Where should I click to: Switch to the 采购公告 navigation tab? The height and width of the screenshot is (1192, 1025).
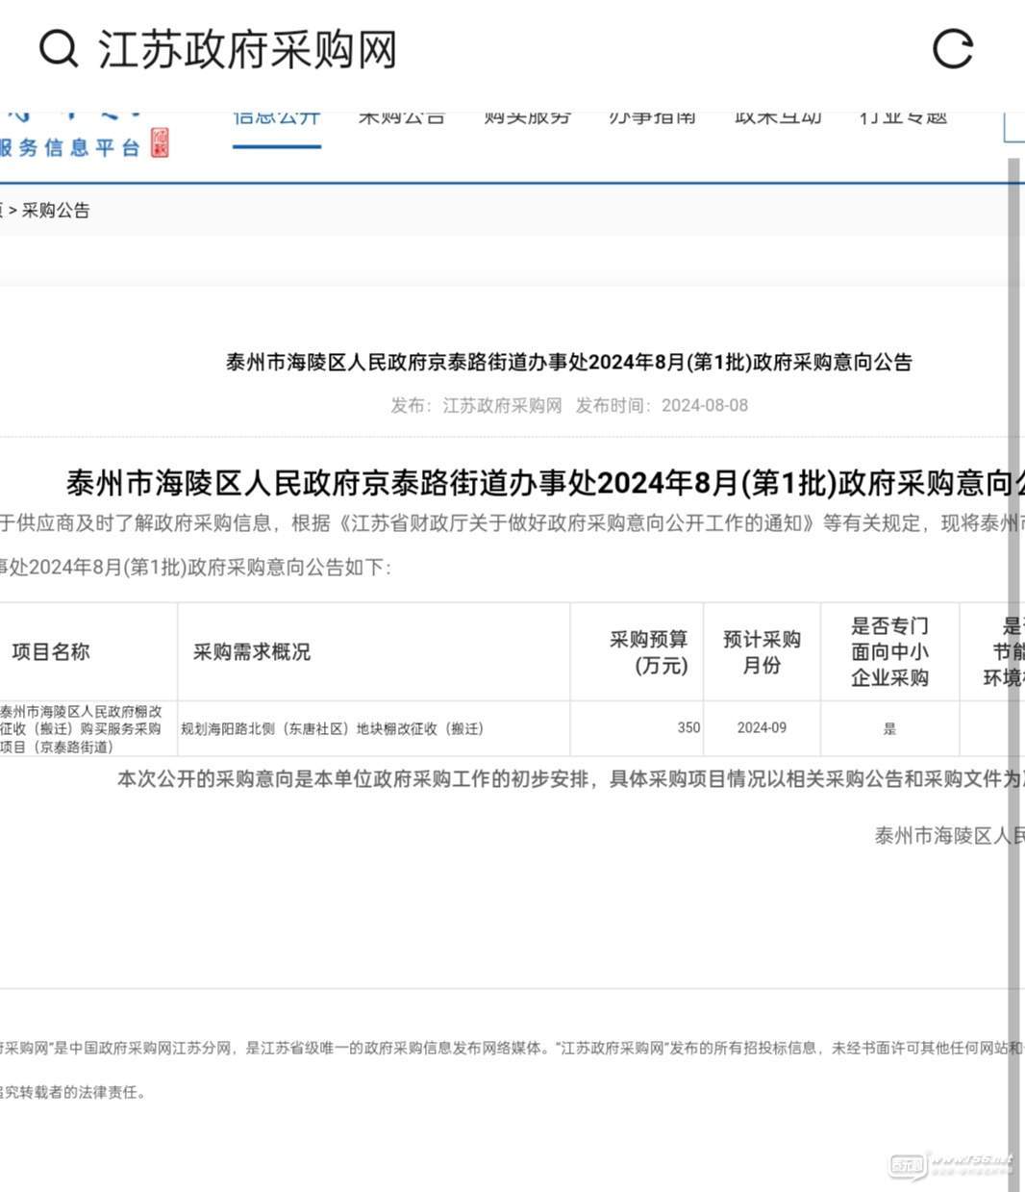click(401, 119)
